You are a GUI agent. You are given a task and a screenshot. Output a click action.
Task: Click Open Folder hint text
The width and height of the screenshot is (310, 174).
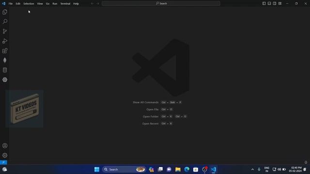[151, 116]
